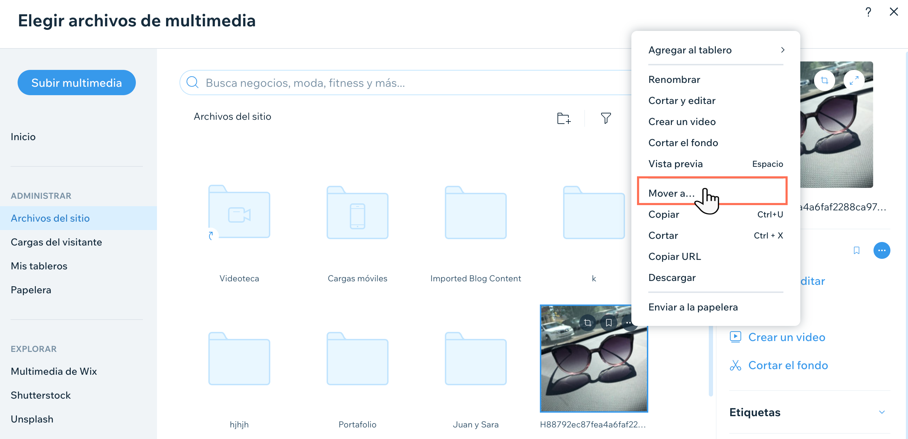Viewport: 908px width, 439px height.
Task: Click the new folder icon
Action: [x=563, y=118]
